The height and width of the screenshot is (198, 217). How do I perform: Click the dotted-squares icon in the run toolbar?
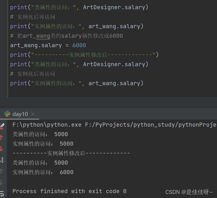pos(2,160)
